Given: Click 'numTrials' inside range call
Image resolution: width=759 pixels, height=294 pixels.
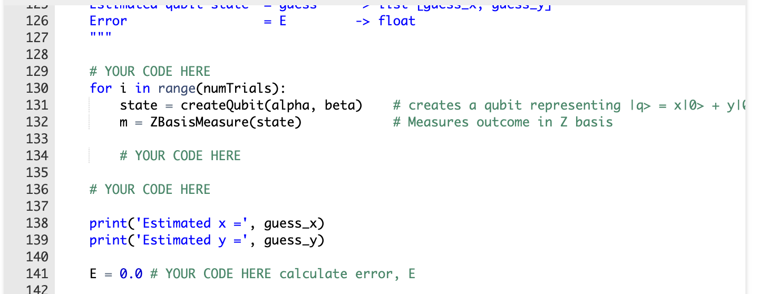Looking at the screenshot, I should click(x=238, y=88).
